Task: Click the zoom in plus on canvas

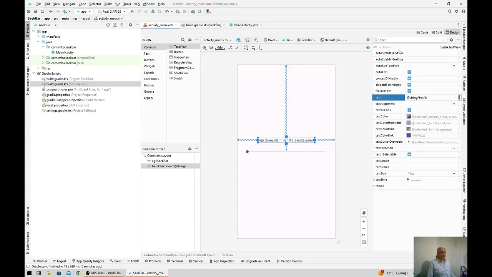Action: [364, 222]
